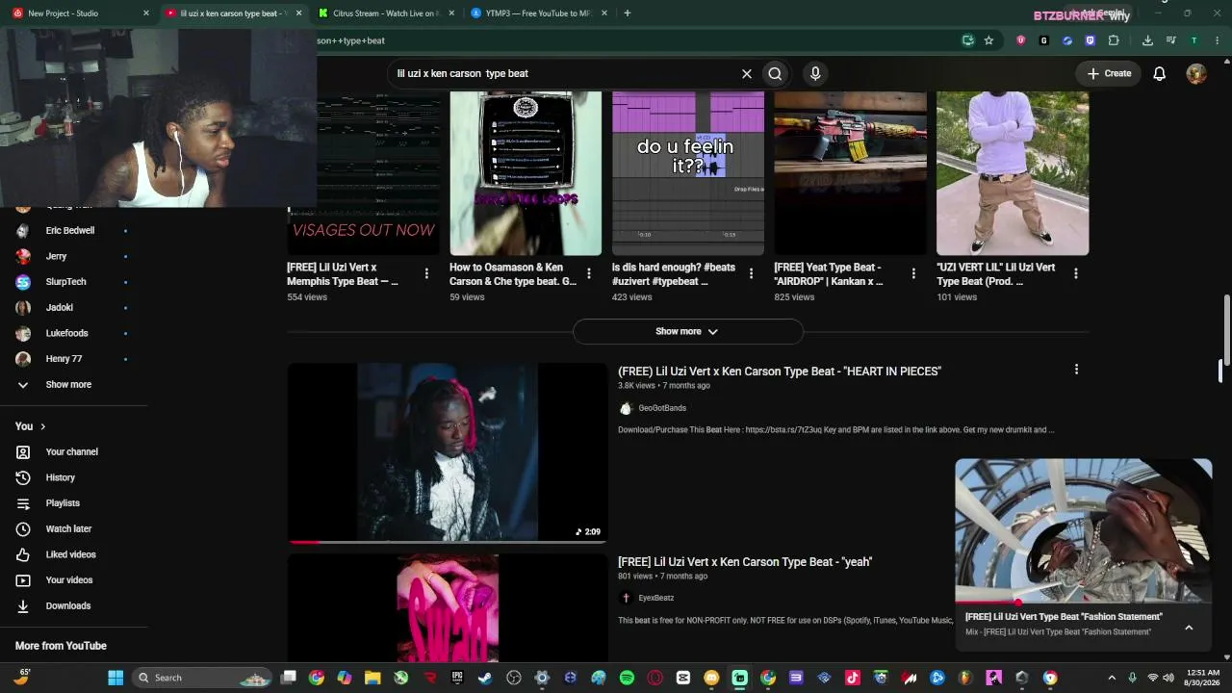This screenshot has height=693, width=1232.
Task: Expand subscriptions with the sidebar Show more
Action: point(68,385)
